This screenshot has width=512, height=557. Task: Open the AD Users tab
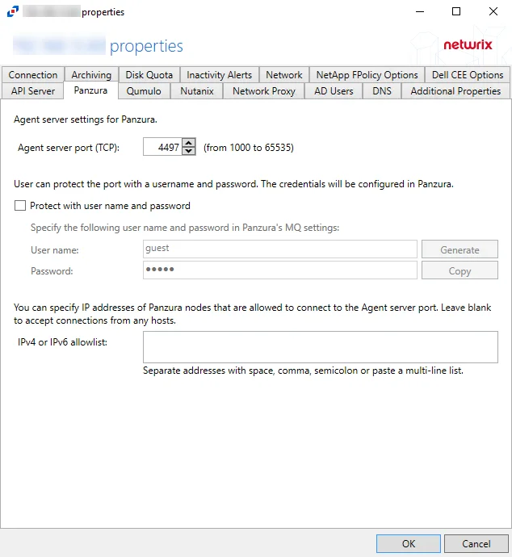pyautogui.click(x=334, y=91)
